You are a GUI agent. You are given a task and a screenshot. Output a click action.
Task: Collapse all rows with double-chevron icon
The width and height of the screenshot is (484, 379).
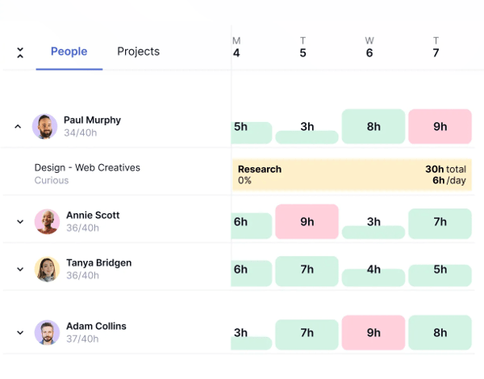[x=20, y=53]
